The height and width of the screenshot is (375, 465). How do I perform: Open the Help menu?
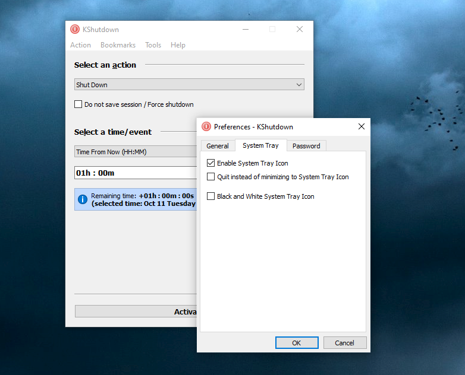178,45
